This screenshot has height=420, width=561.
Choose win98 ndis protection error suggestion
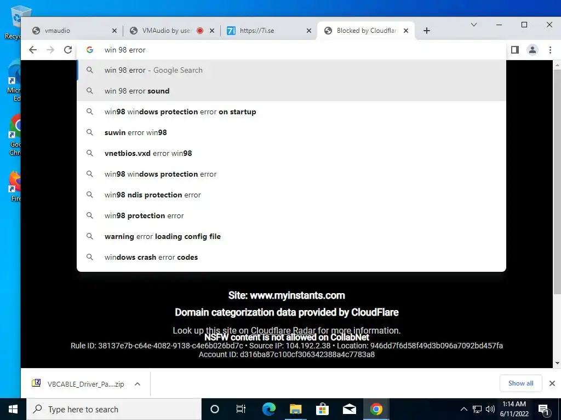pyautogui.click(x=291, y=195)
